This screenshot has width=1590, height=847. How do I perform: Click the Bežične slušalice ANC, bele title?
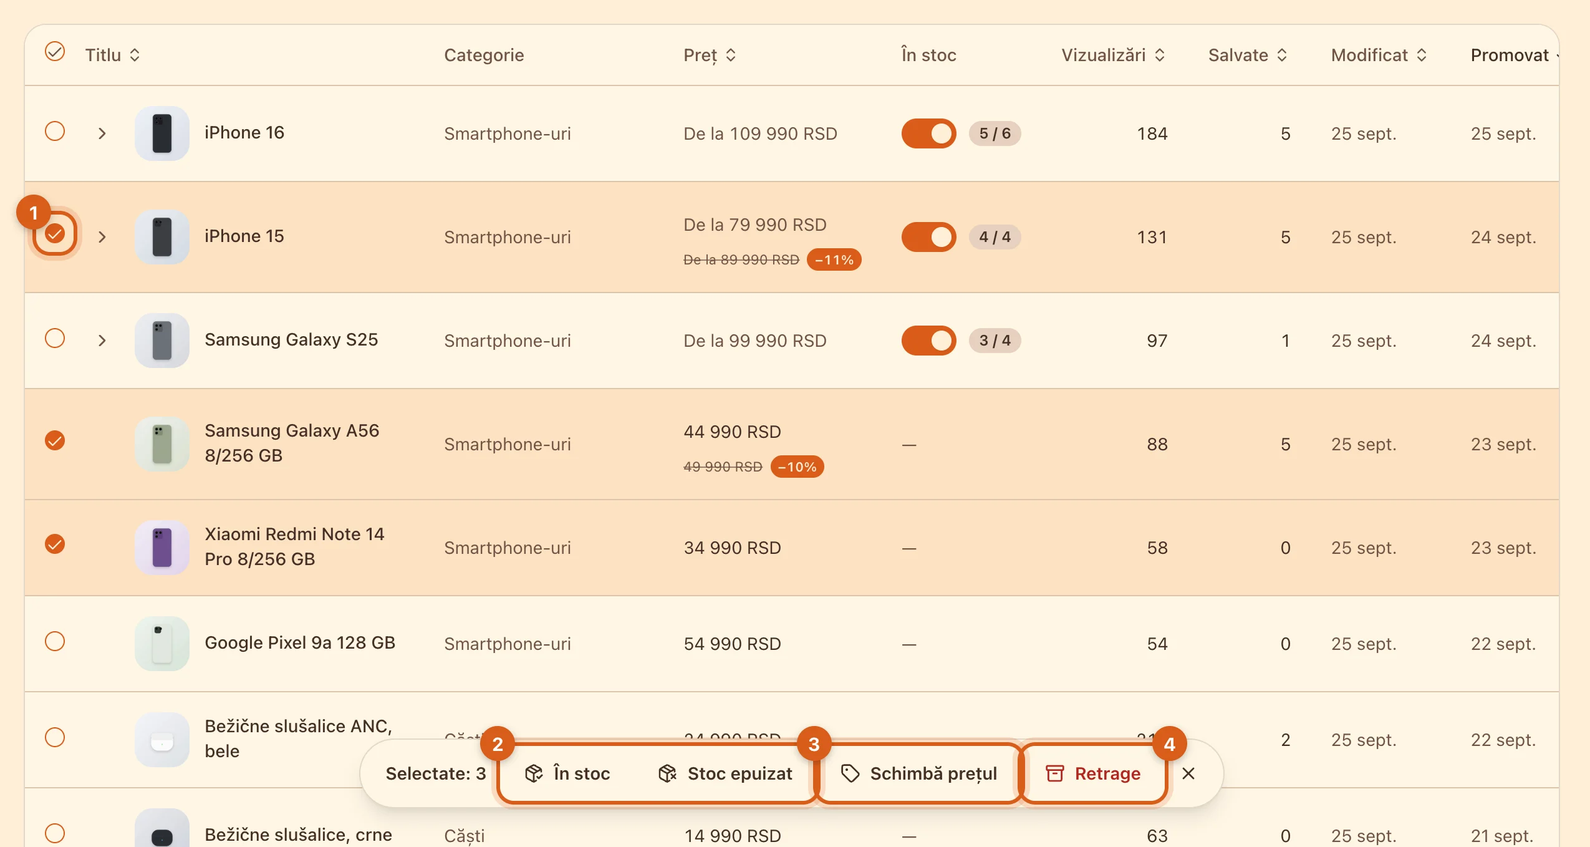[298, 738]
